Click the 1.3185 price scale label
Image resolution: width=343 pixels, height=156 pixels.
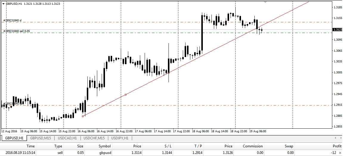pos(337,7)
